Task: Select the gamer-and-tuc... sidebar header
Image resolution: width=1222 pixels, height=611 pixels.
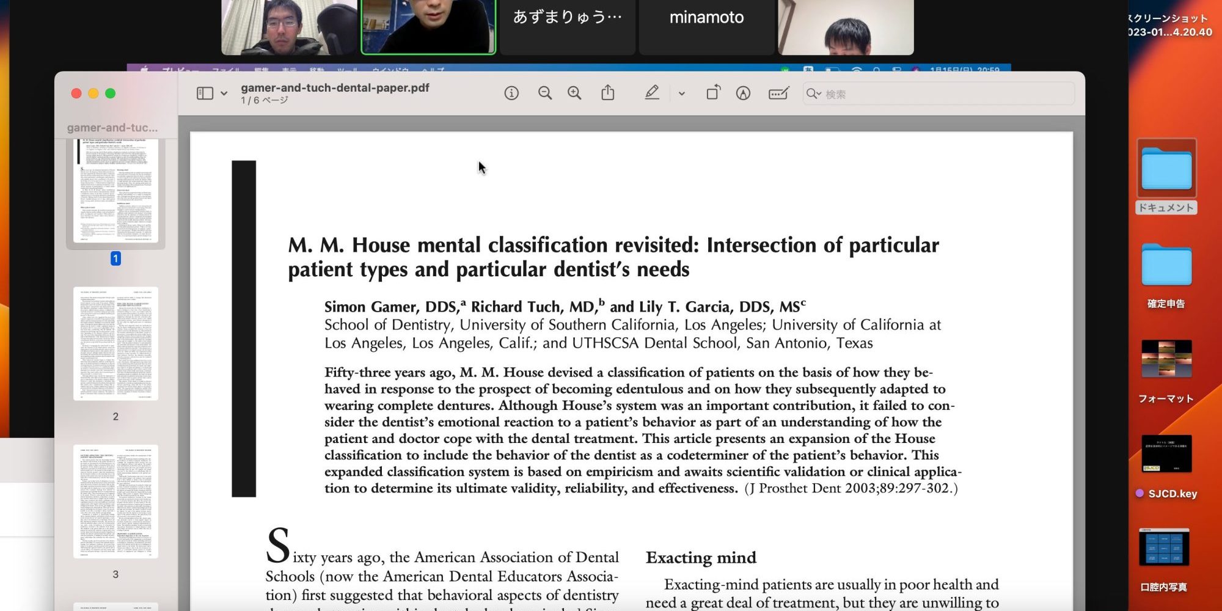Action: coord(112,128)
